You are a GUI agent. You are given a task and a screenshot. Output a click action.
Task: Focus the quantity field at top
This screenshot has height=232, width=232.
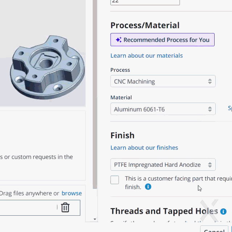click(145, 2)
